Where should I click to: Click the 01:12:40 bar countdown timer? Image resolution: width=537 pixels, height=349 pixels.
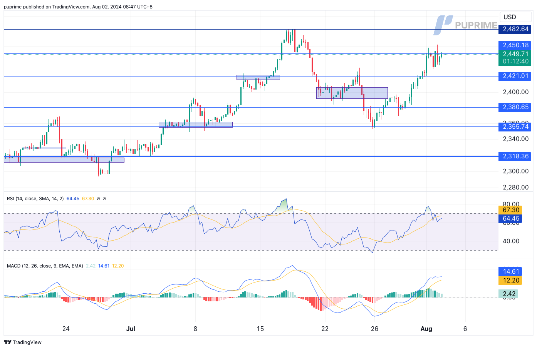[x=515, y=61]
